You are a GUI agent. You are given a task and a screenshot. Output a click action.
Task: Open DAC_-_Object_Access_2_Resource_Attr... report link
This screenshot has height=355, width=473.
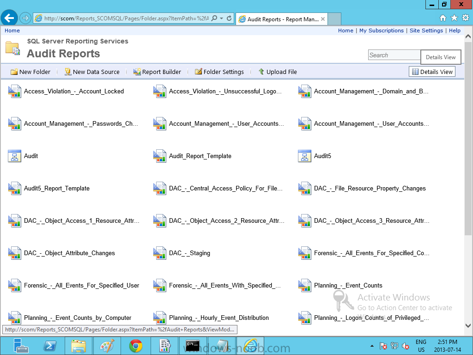(226, 220)
